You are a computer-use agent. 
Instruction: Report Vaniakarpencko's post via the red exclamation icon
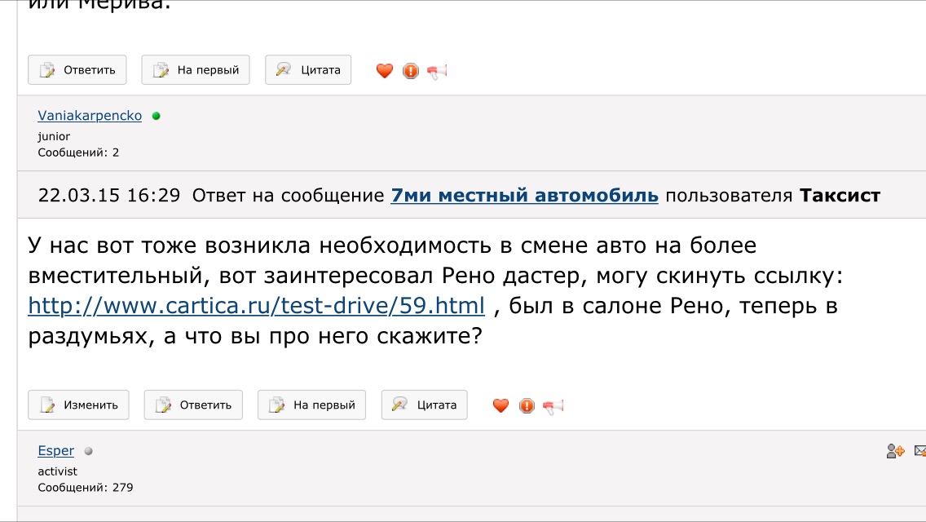pyautogui.click(x=527, y=405)
